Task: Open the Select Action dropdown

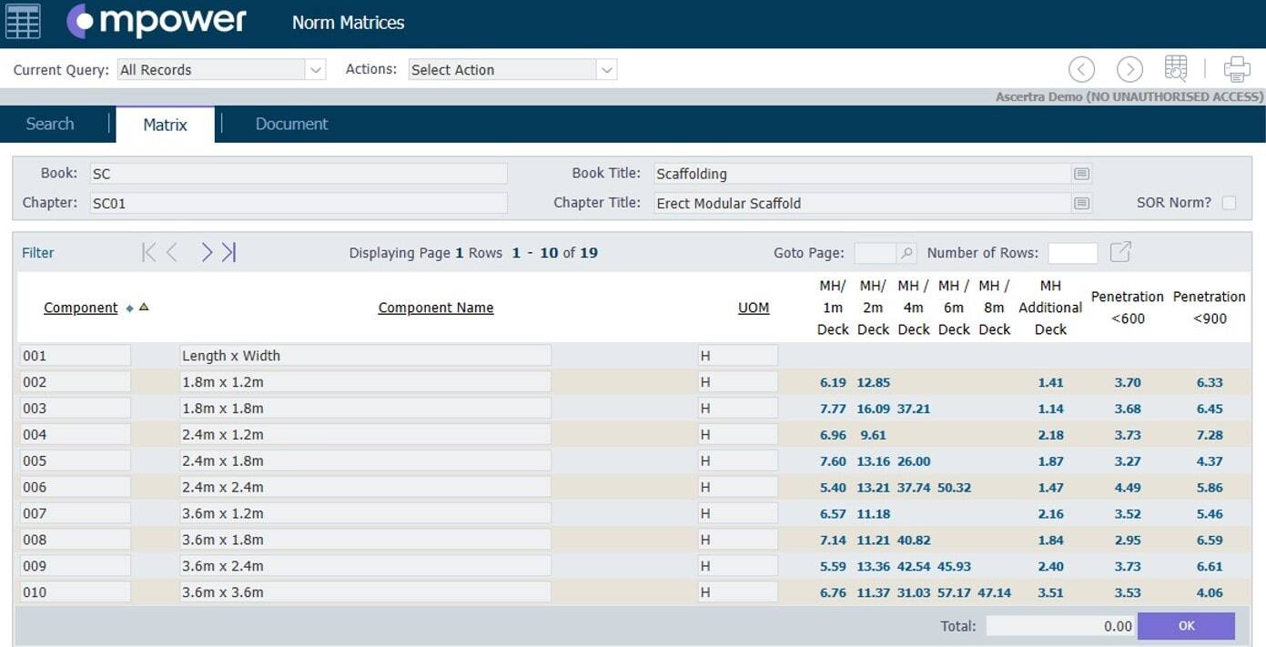Action: [x=607, y=69]
